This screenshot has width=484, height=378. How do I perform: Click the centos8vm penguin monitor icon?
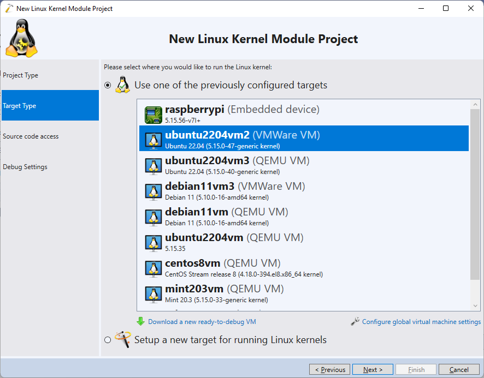154,268
